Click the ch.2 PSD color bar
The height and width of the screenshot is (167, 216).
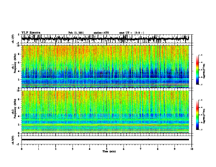(197, 115)
